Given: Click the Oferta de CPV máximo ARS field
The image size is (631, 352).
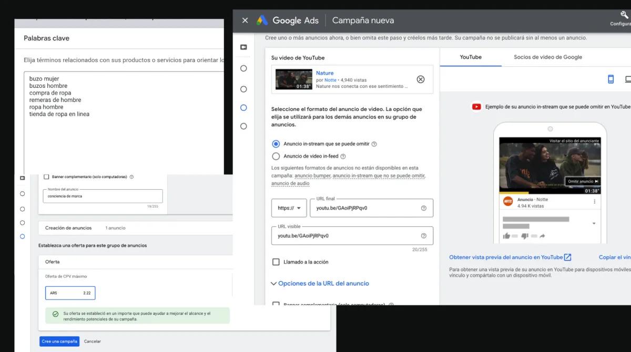Looking at the screenshot, I should pos(70,293).
